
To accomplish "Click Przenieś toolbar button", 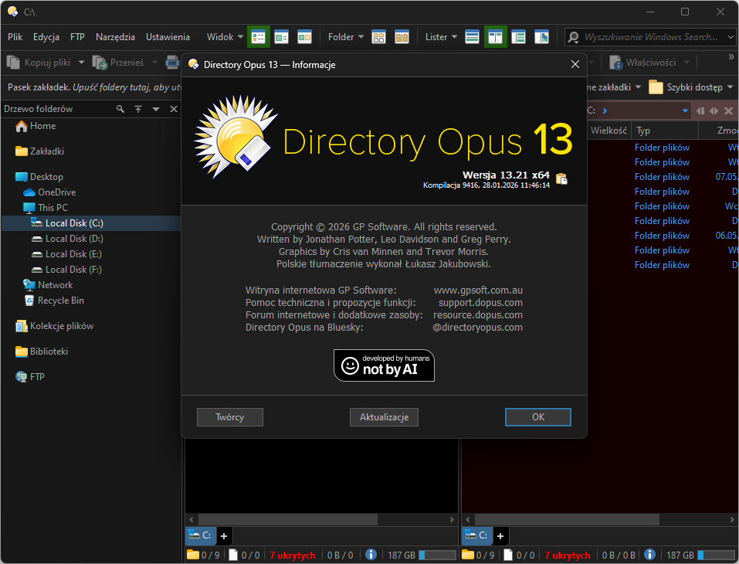I will click(x=119, y=63).
